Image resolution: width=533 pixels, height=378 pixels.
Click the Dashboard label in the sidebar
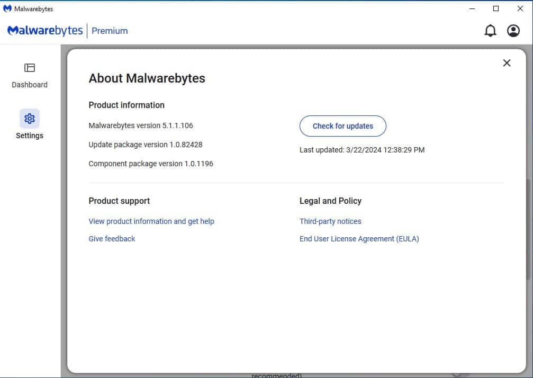click(x=30, y=85)
